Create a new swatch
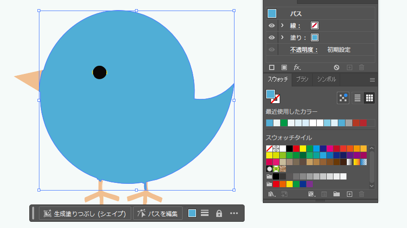Image resolution: width=407 pixels, height=228 pixels. 350,194
